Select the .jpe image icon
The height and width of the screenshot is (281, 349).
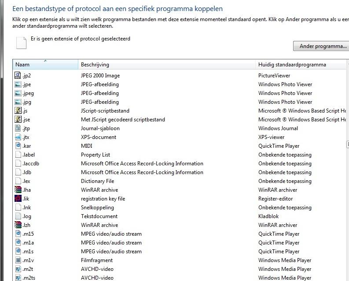coord(18,84)
